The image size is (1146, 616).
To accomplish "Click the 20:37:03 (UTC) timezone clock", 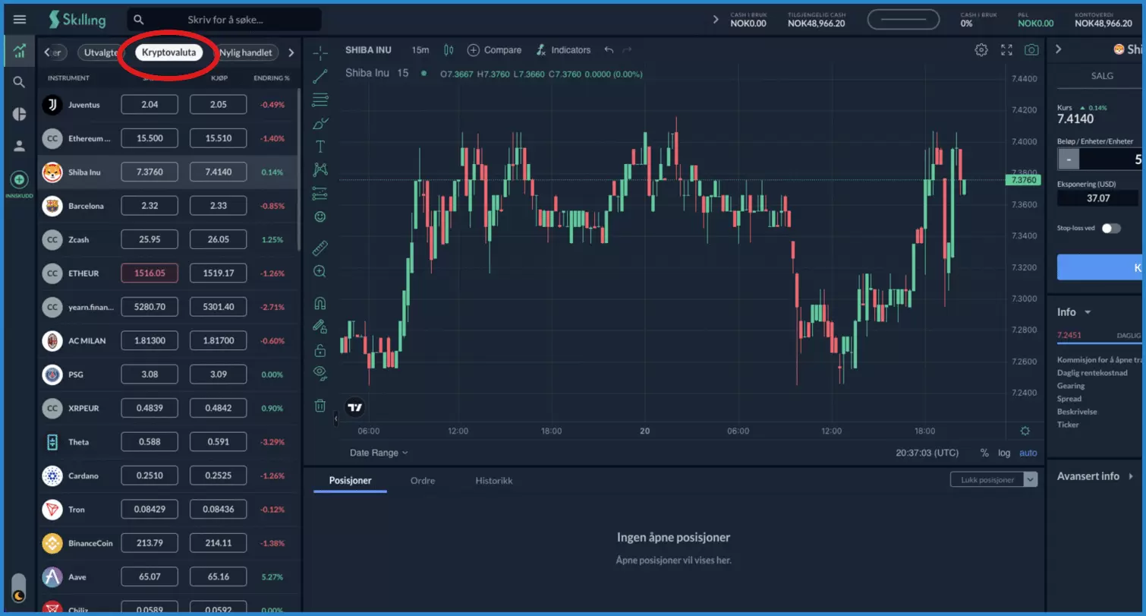I will pos(927,453).
